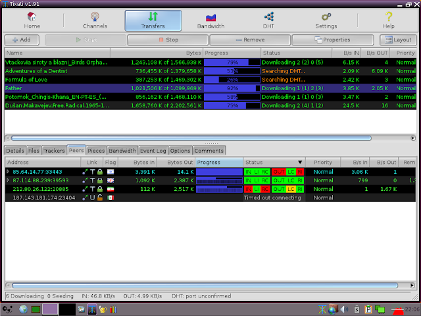
Task: Open Help with the question mark
Action: 389,20
